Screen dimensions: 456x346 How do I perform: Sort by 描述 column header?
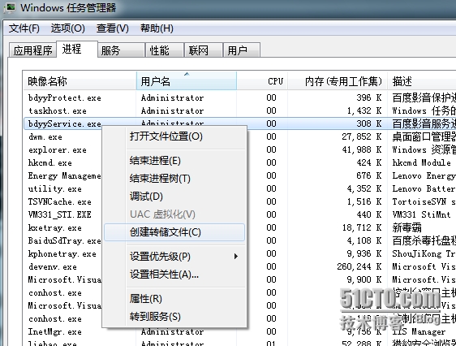click(x=422, y=81)
